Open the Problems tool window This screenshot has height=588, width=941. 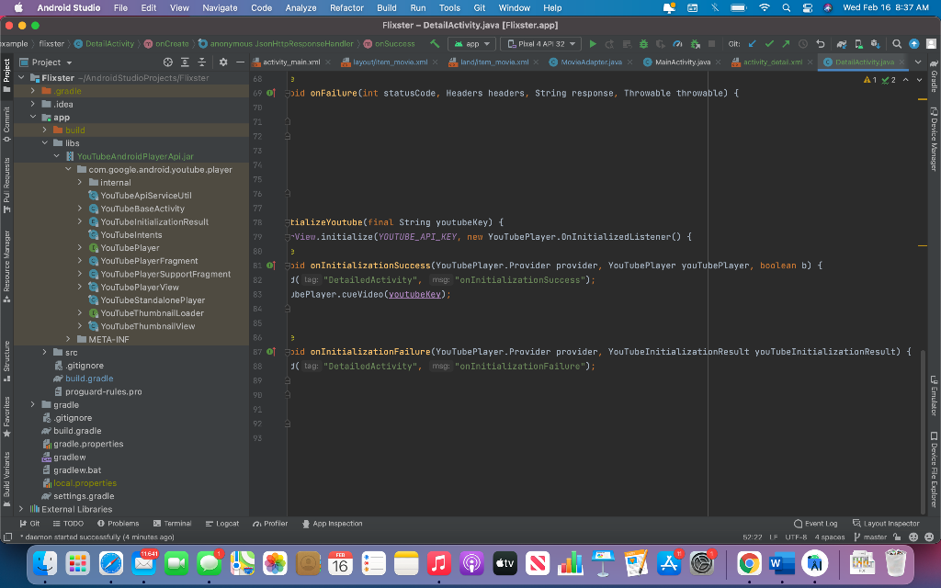coord(119,523)
